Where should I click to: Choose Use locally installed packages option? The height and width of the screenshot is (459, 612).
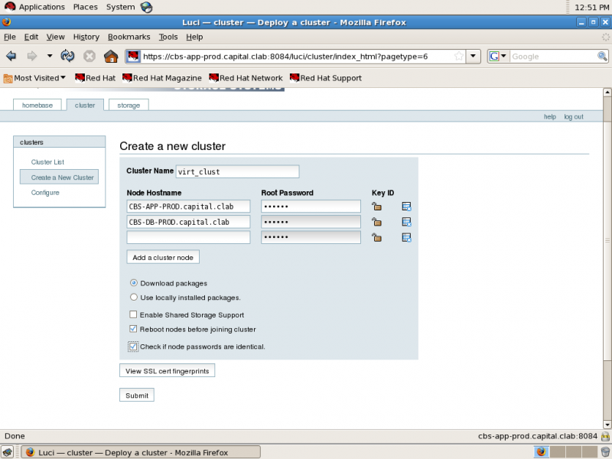(134, 297)
